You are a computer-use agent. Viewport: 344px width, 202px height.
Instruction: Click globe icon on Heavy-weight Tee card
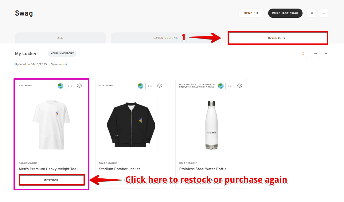[x=60, y=86]
